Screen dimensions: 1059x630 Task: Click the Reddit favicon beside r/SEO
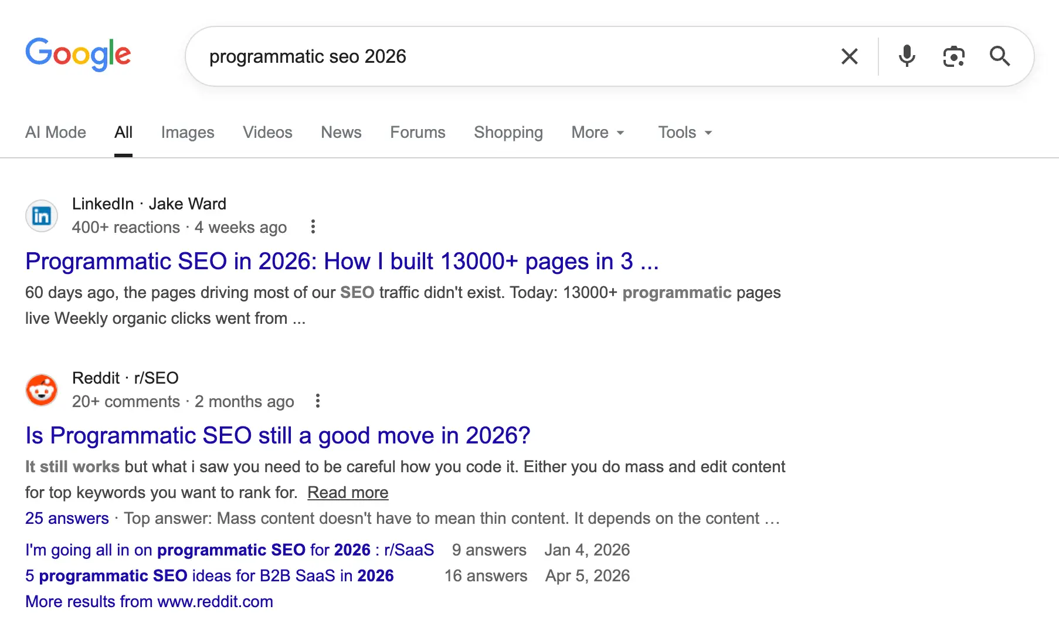pyautogui.click(x=42, y=390)
